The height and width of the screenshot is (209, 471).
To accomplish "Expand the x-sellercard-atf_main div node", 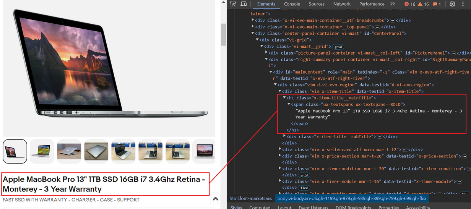I will pyautogui.click(x=280, y=149).
